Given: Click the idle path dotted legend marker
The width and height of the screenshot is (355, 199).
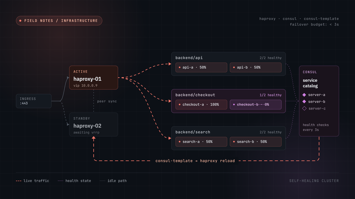Looking at the screenshot, I should pos(102,181).
